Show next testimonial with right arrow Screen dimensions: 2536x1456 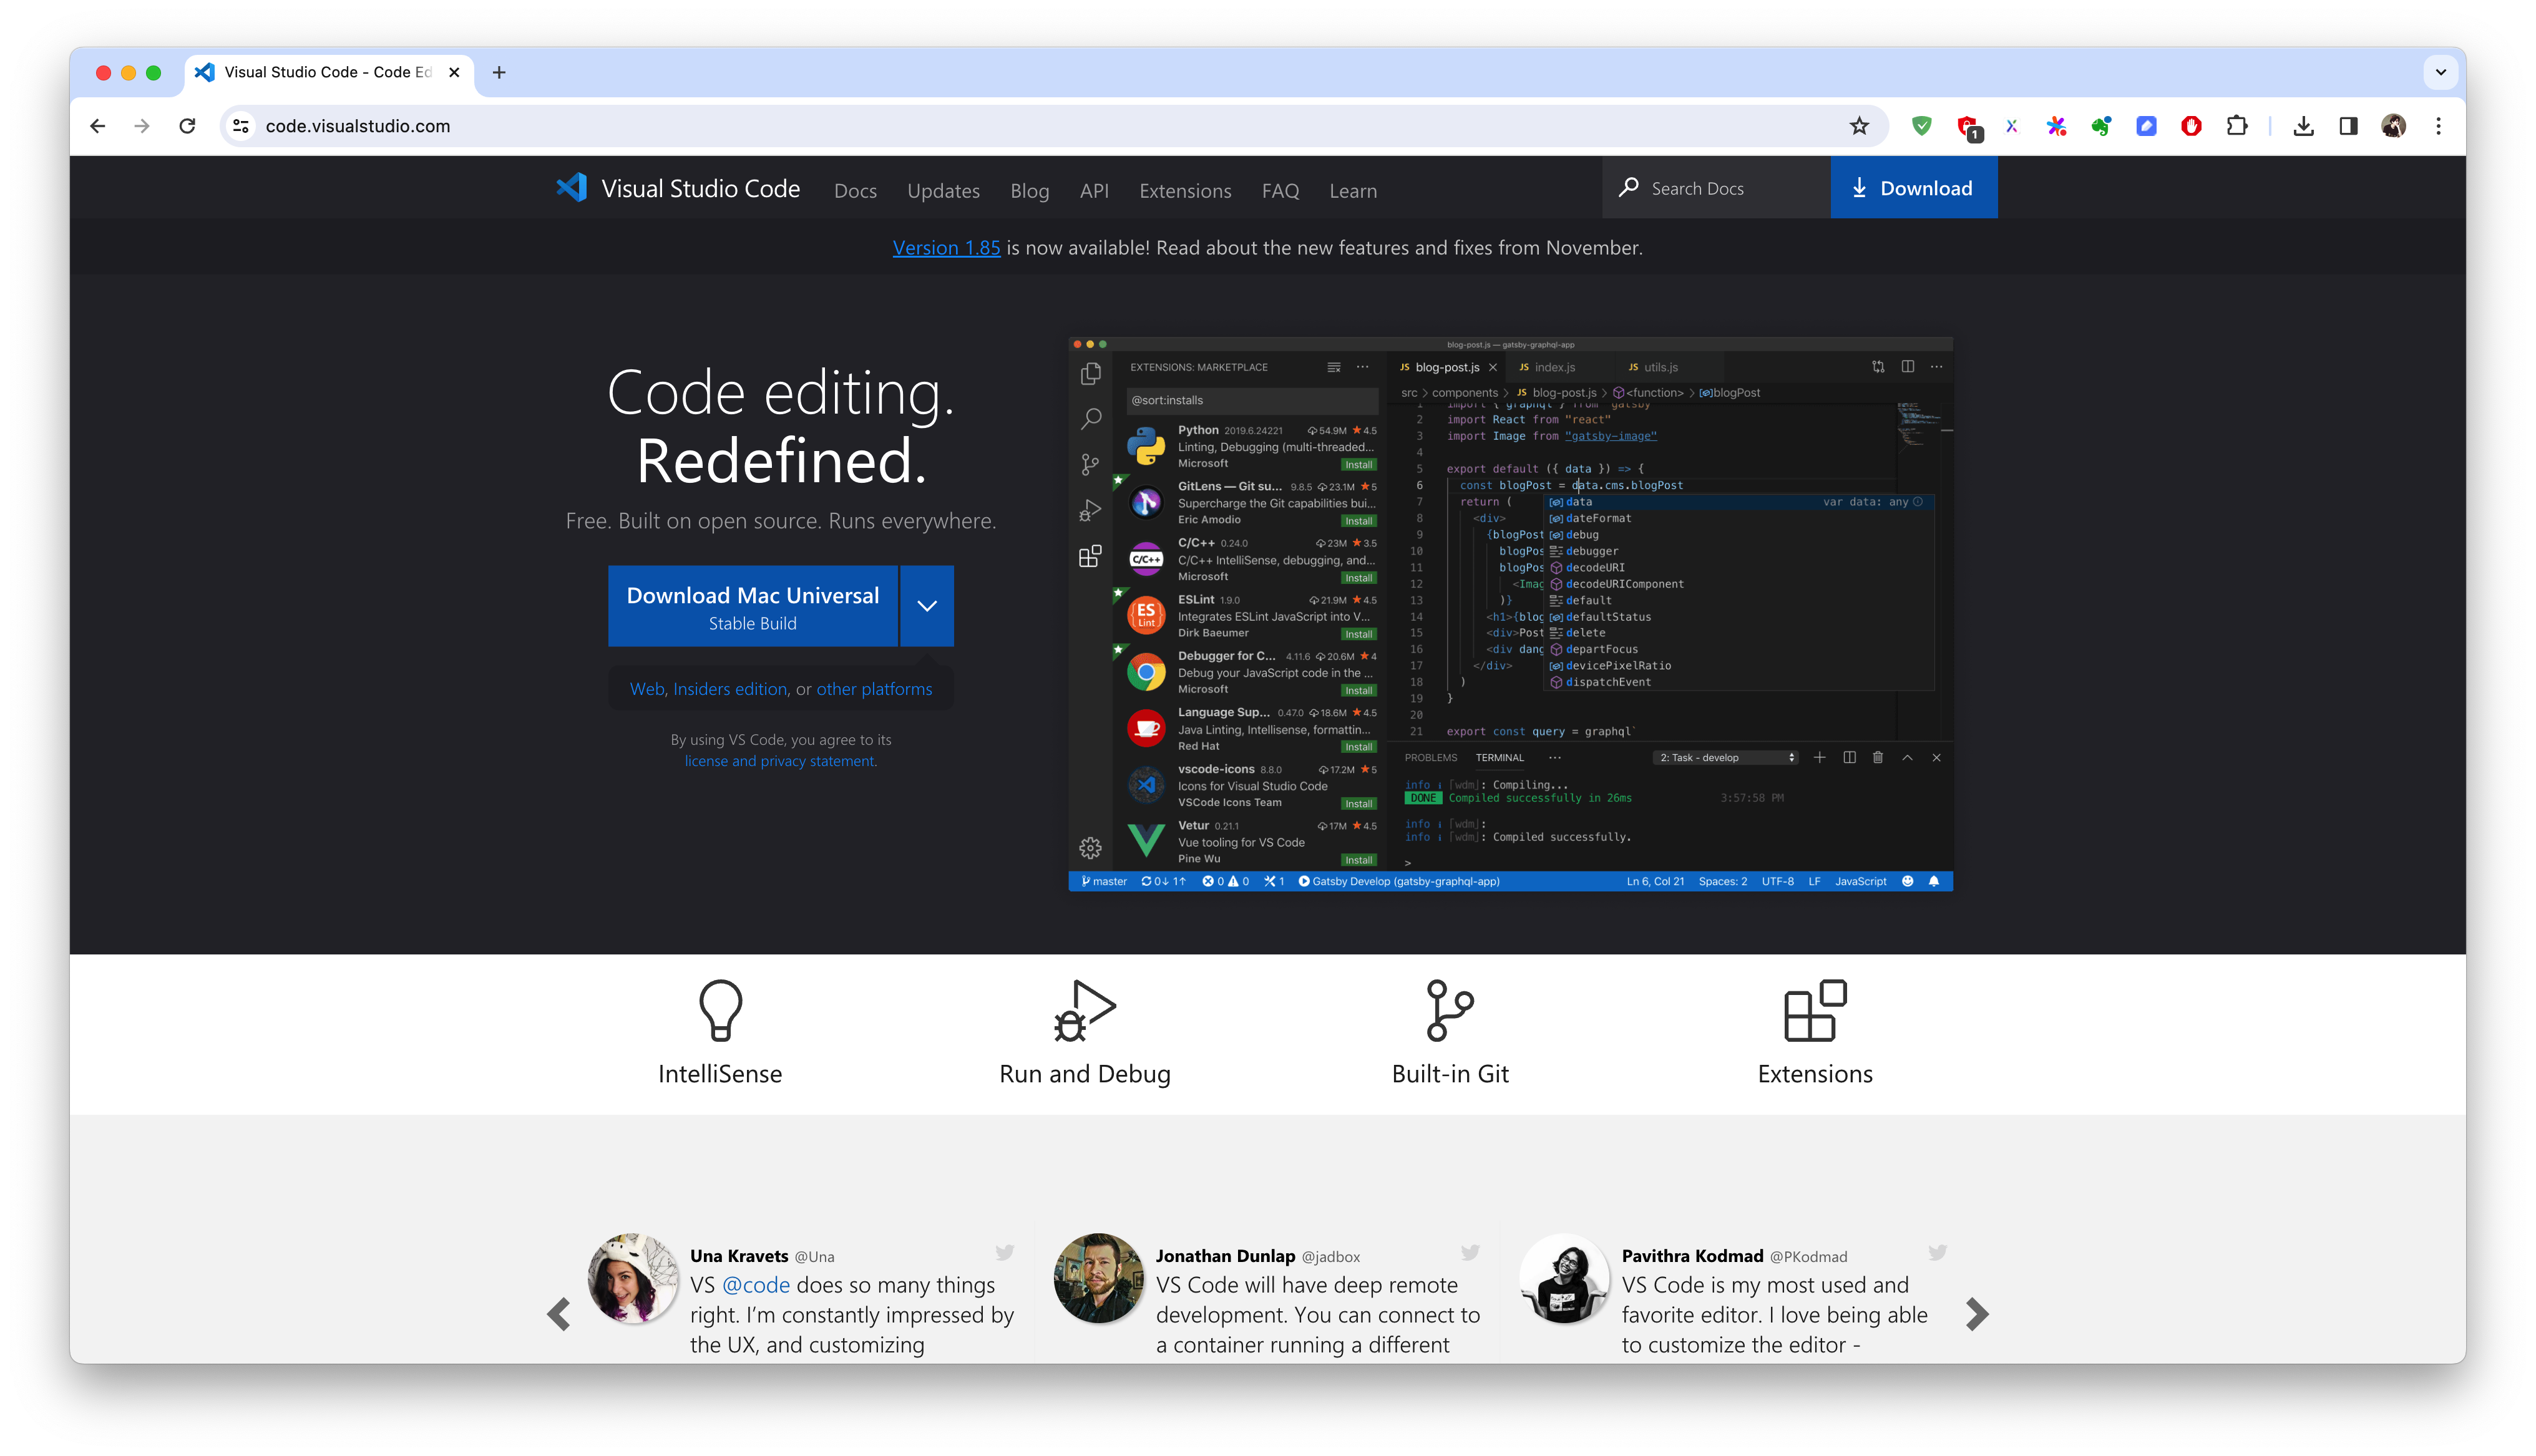(x=1977, y=1314)
